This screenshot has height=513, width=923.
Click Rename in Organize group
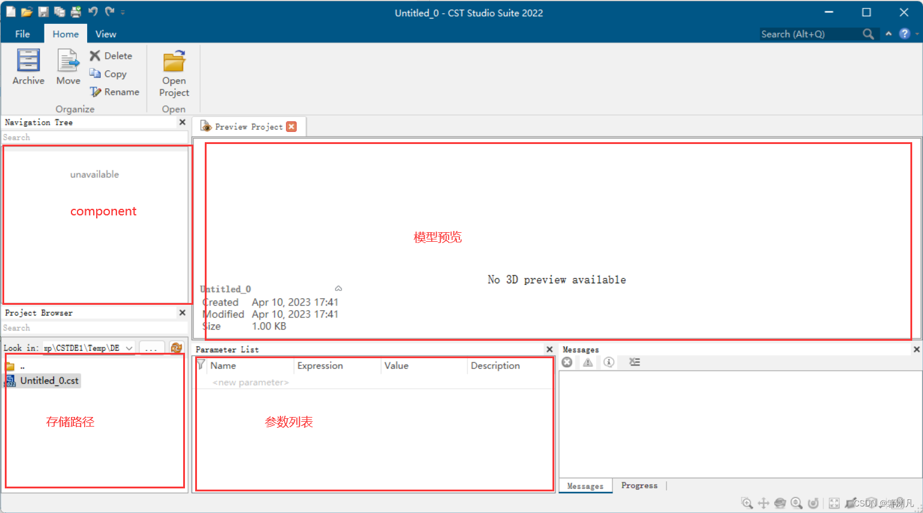[x=115, y=92]
